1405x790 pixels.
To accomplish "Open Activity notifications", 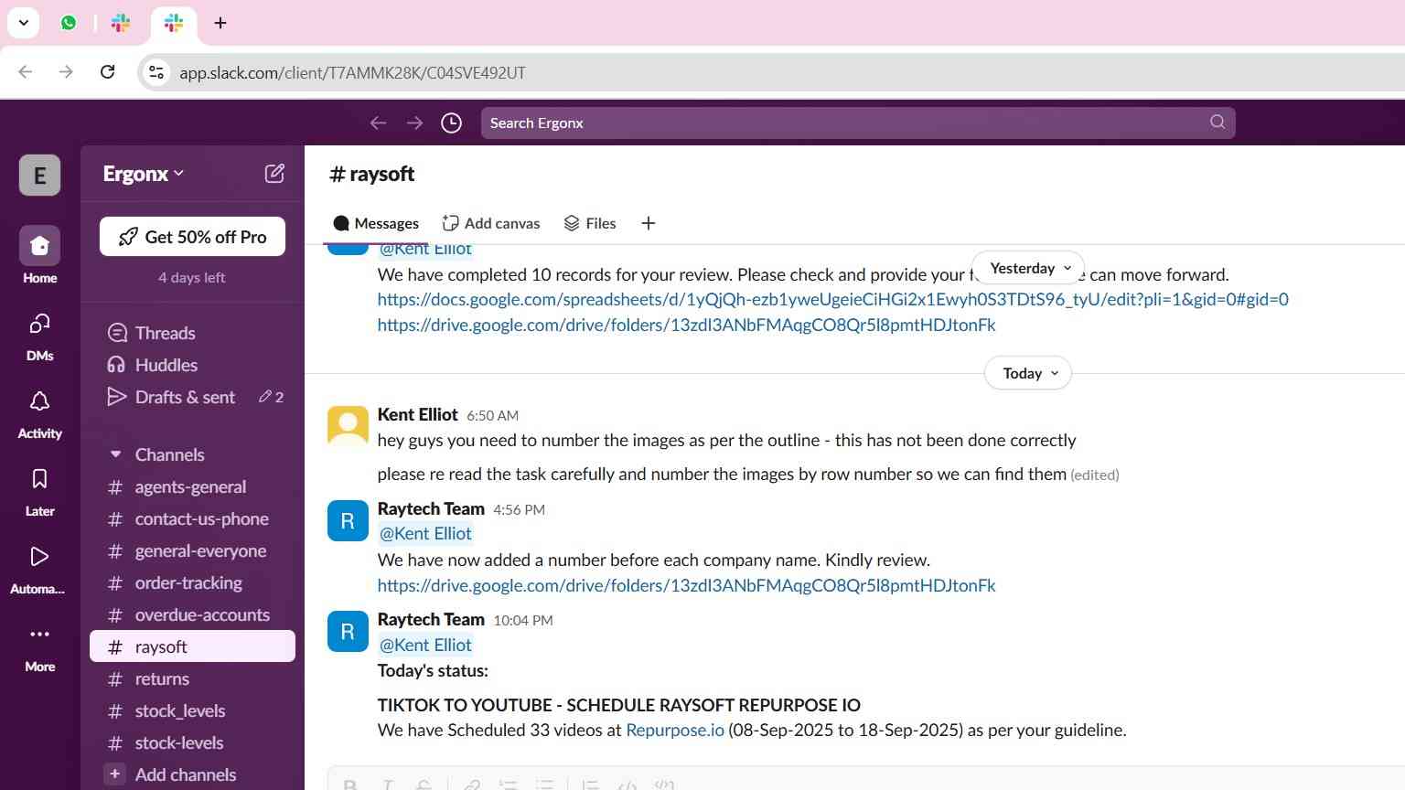I will (39, 413).
